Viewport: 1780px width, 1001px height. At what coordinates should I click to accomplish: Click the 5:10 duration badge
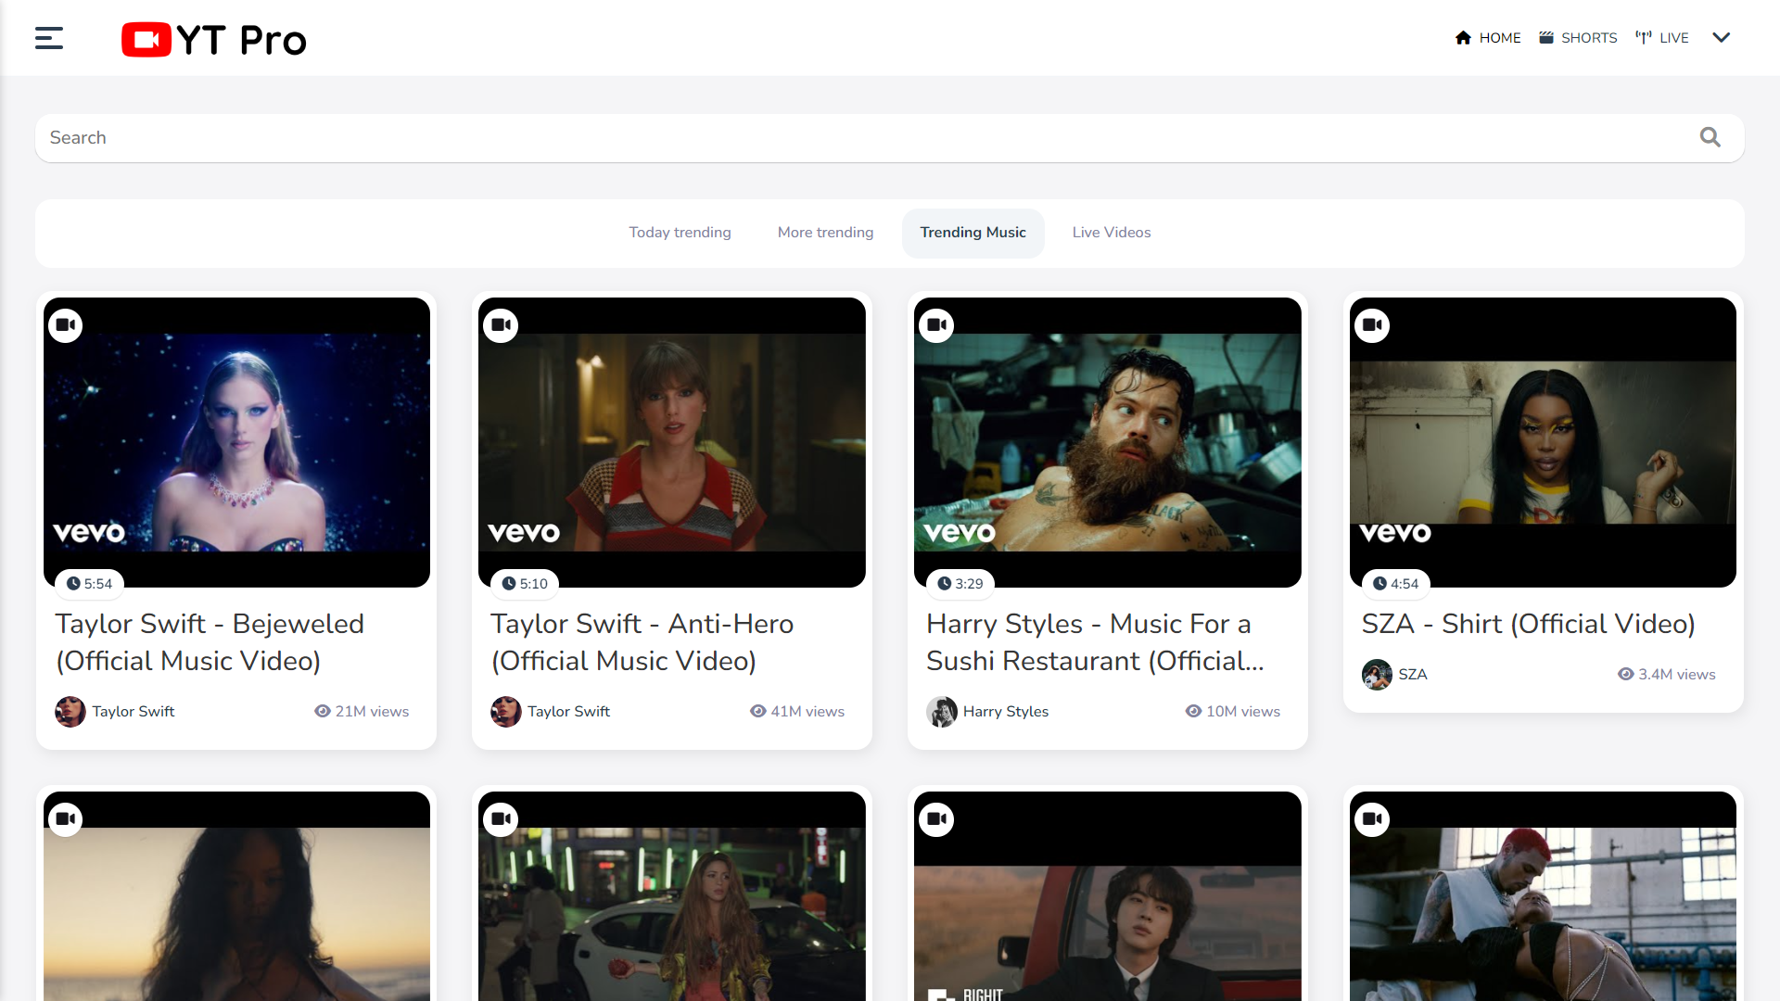coord(526,584)
